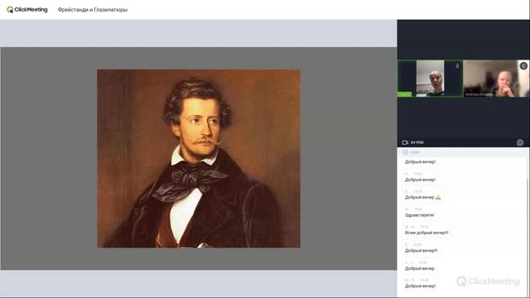Click the ClickMeeting logo in the header

[x=27, y=10]
